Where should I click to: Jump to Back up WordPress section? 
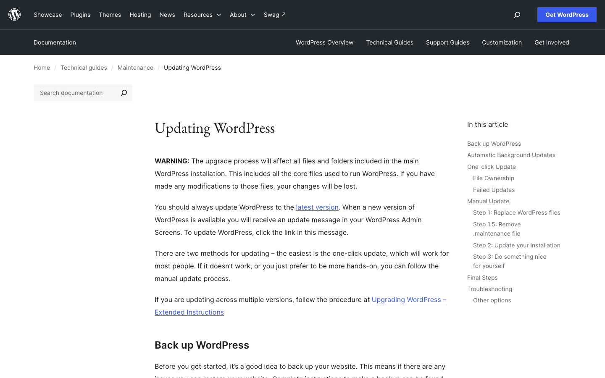coord(494,144)
